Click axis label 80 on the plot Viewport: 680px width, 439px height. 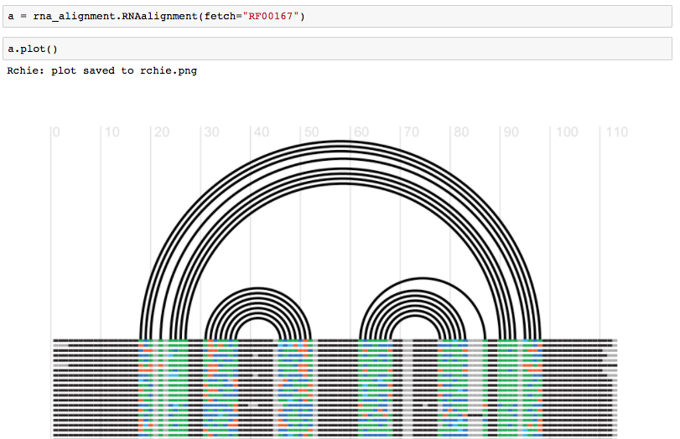460,132
